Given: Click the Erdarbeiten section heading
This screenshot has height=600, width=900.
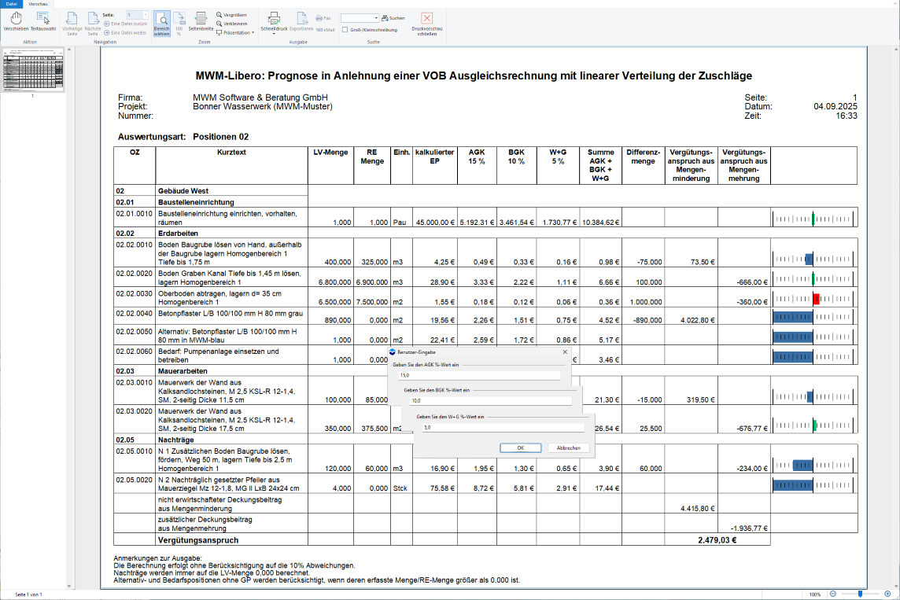Looking at the screenshot, I should coord(178,234).
